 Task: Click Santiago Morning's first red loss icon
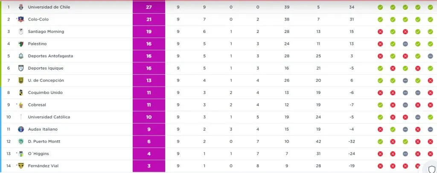(x=380, y=32)
